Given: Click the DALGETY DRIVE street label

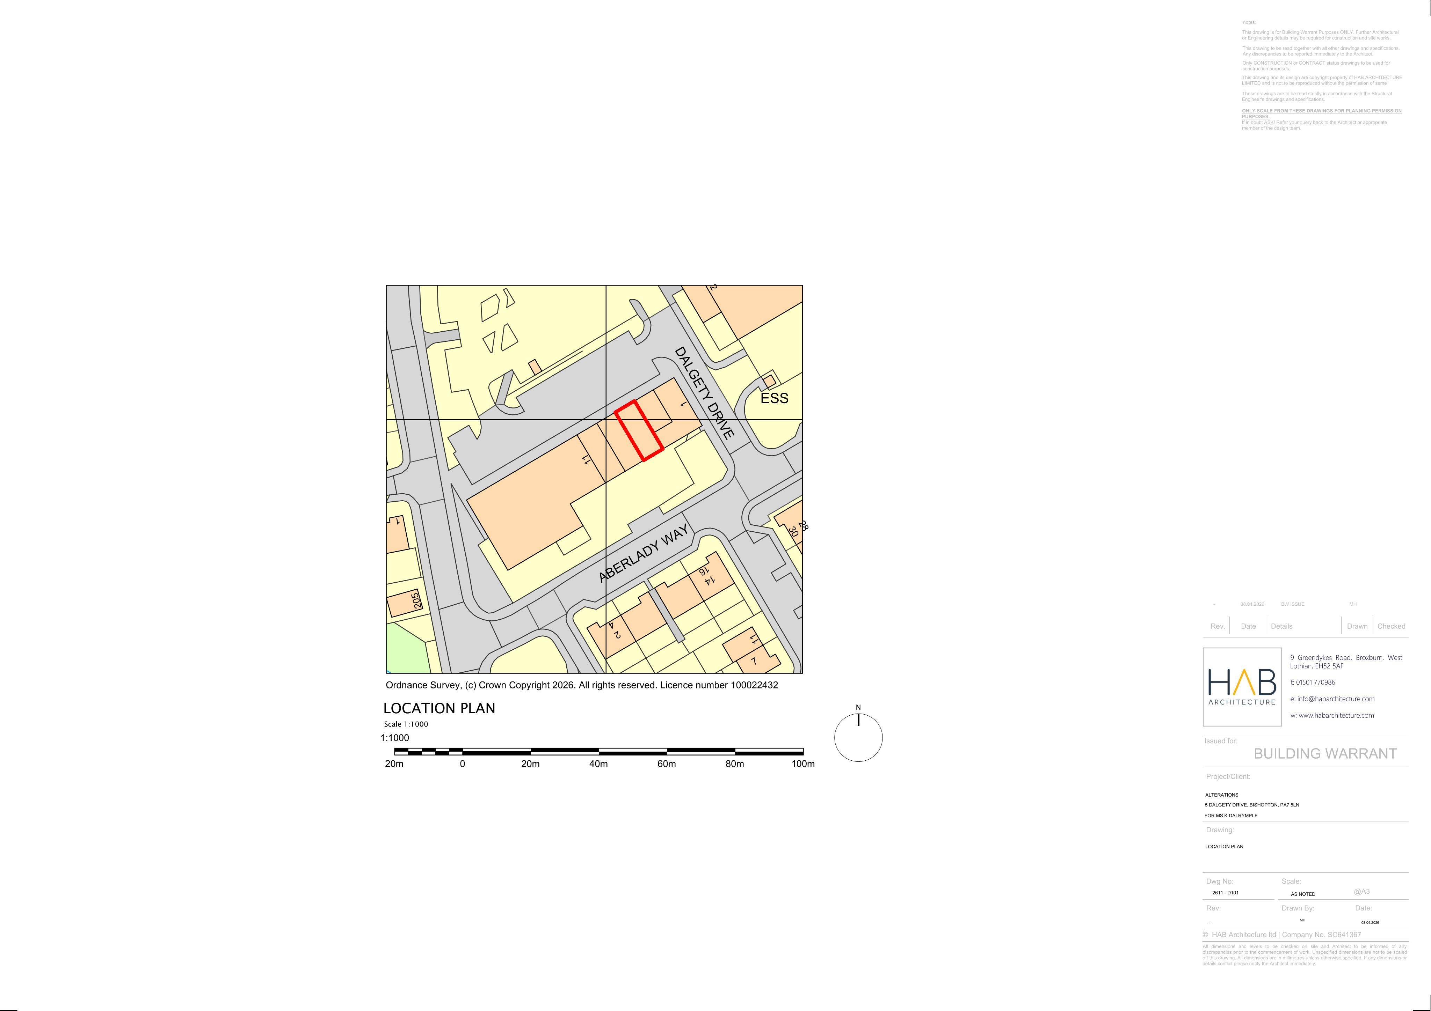Looking at the screenshot, I should click(x=705, y=393).
